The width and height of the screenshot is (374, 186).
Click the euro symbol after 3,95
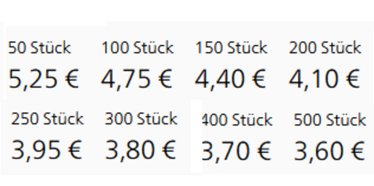pos(75,150)
